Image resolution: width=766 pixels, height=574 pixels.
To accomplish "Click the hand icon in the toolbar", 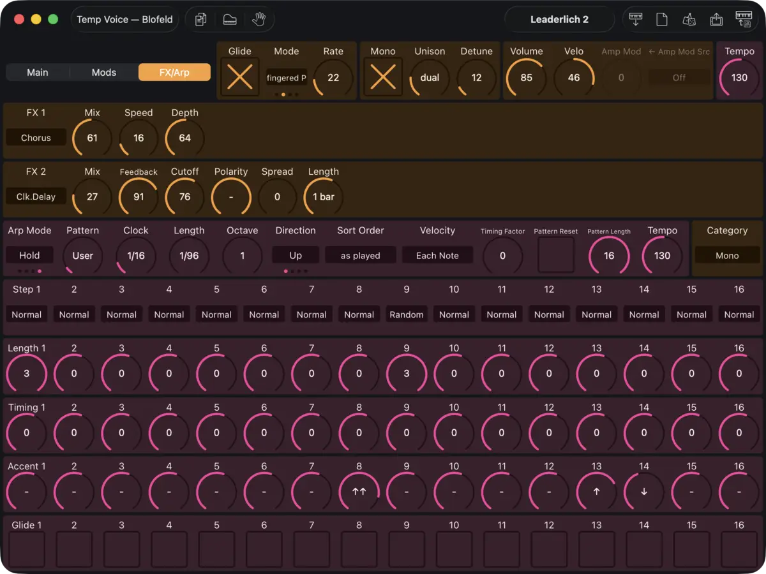I will 259,20.
